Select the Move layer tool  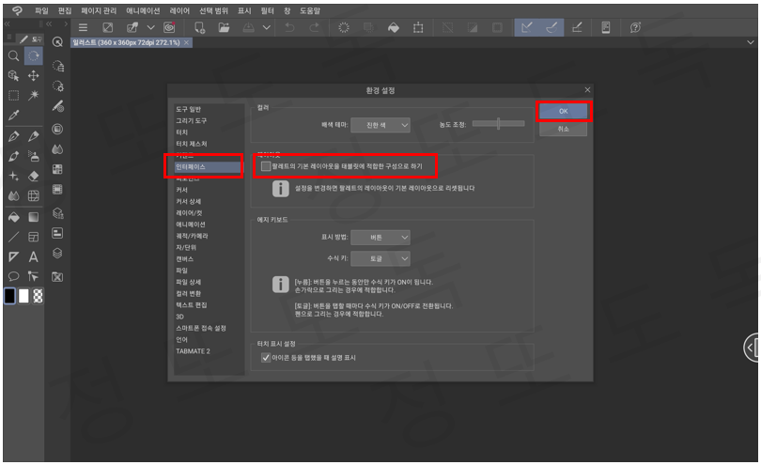34,76
